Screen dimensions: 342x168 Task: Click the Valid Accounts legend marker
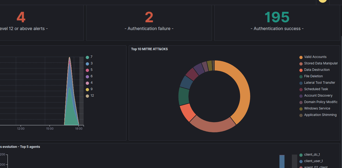pyautogui.click(x=301, y=57)
